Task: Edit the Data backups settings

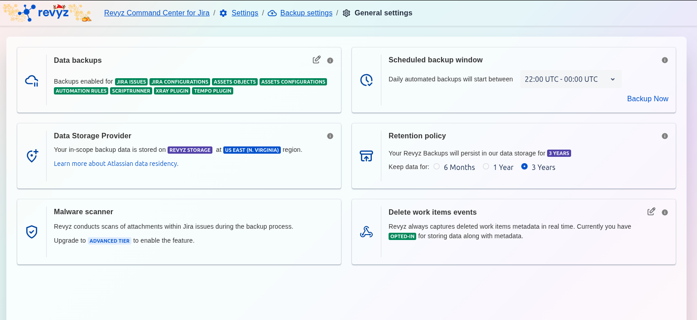Action: point(317,60)
